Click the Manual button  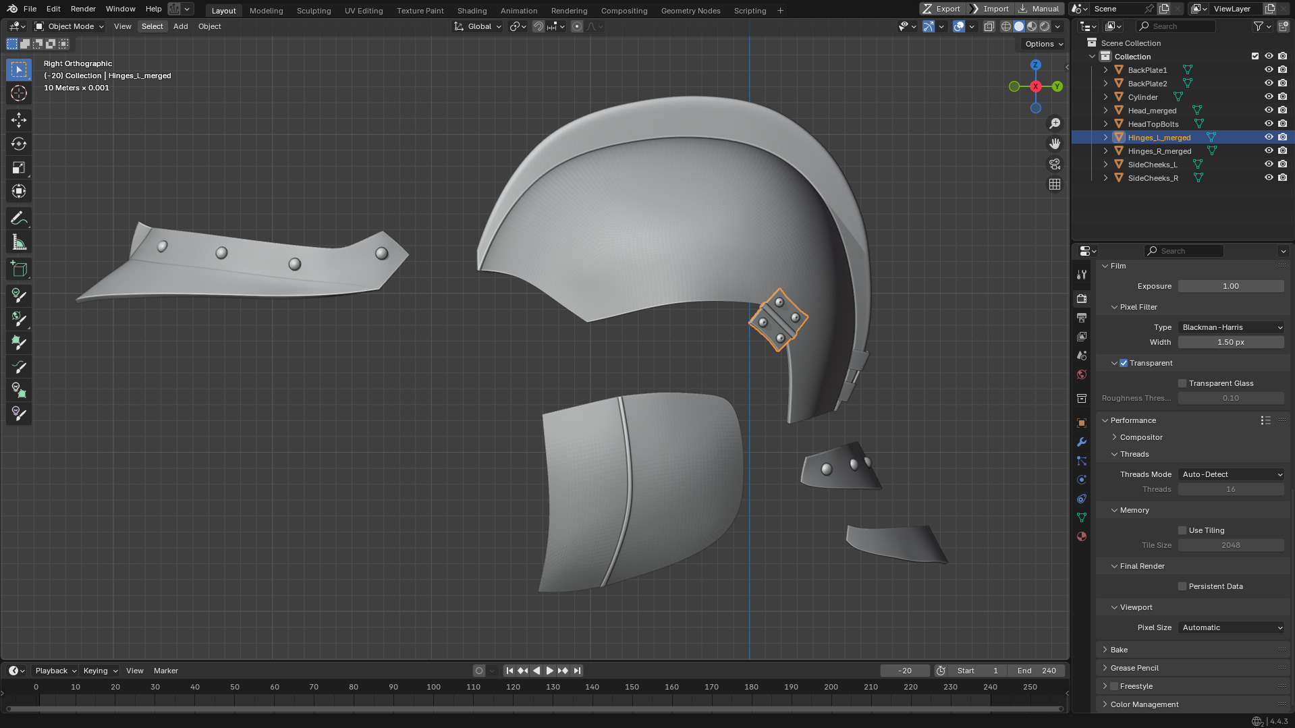(1039, 9)
